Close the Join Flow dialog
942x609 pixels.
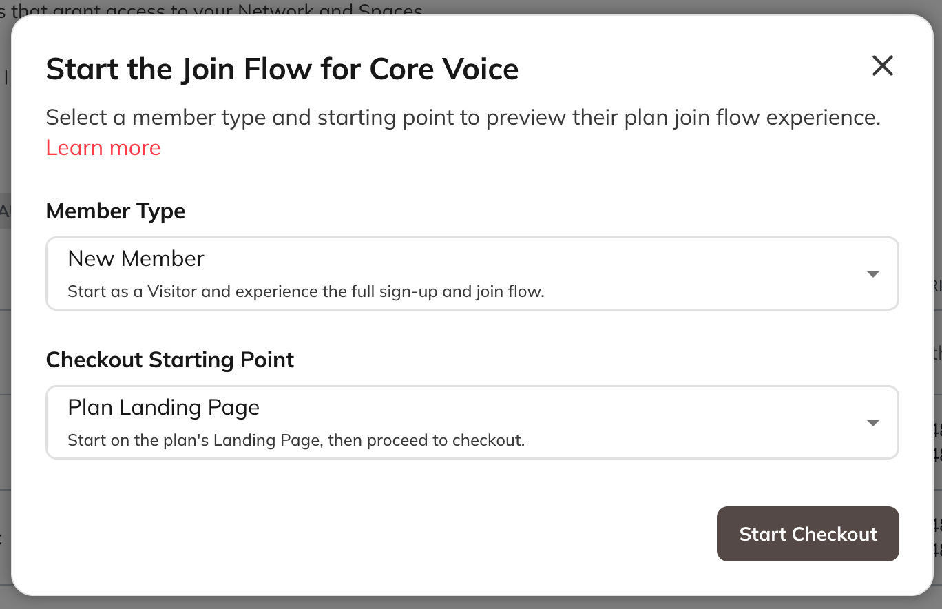coord(882,66)
